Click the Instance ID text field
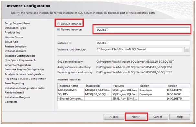 (x=143, y=43)
